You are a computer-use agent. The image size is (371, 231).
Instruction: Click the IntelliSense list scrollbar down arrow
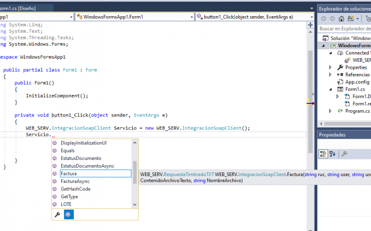[135, 205]
